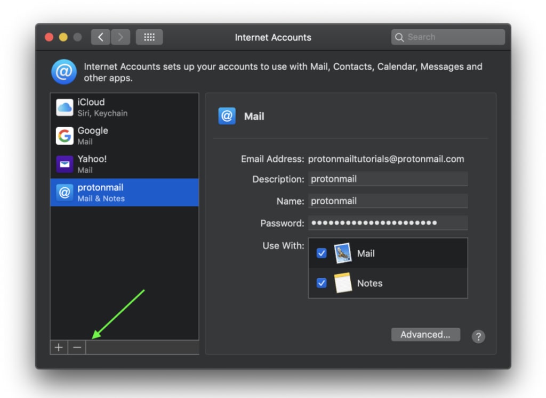Focus the Search field

(448, 37)
